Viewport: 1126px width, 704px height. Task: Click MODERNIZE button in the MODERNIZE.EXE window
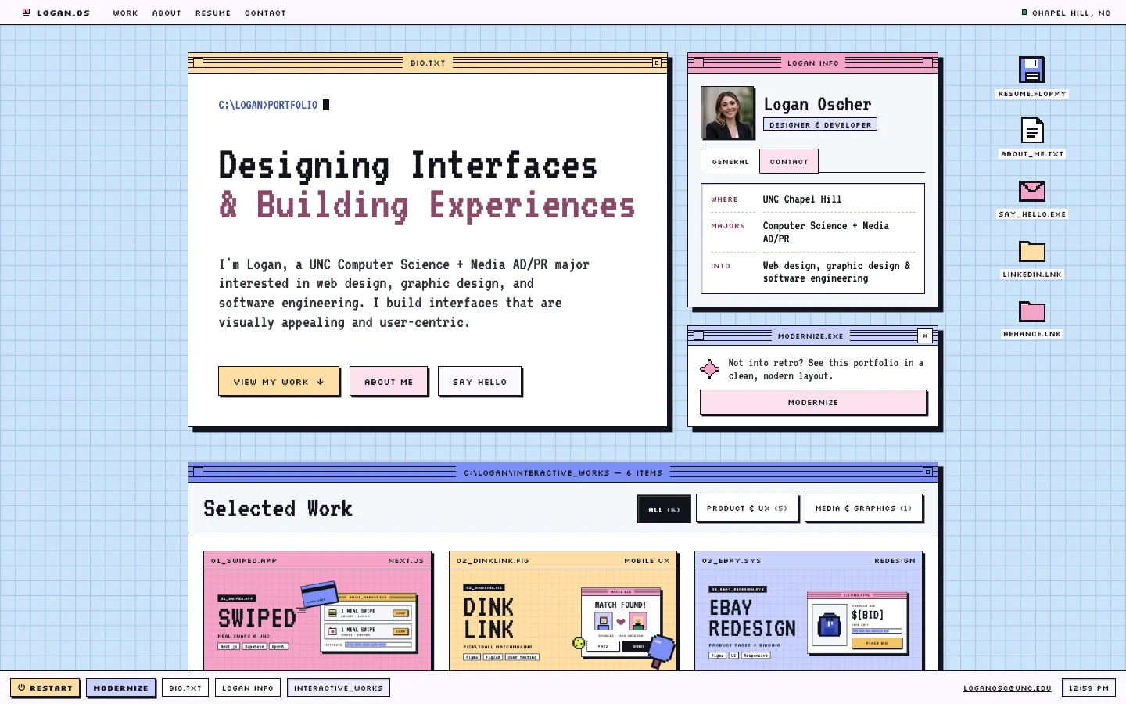pyautogui.click(x=813, y=402)
